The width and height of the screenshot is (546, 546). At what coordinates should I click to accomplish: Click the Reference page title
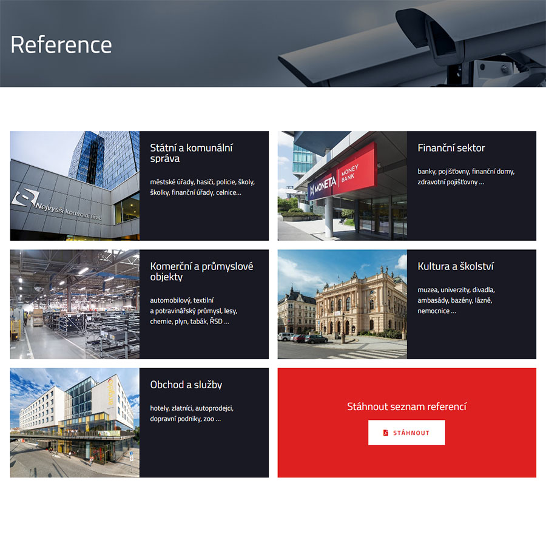(61, 44)
